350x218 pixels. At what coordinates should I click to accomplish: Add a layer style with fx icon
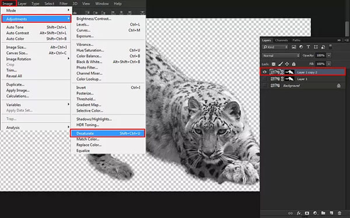coord(299,213)
